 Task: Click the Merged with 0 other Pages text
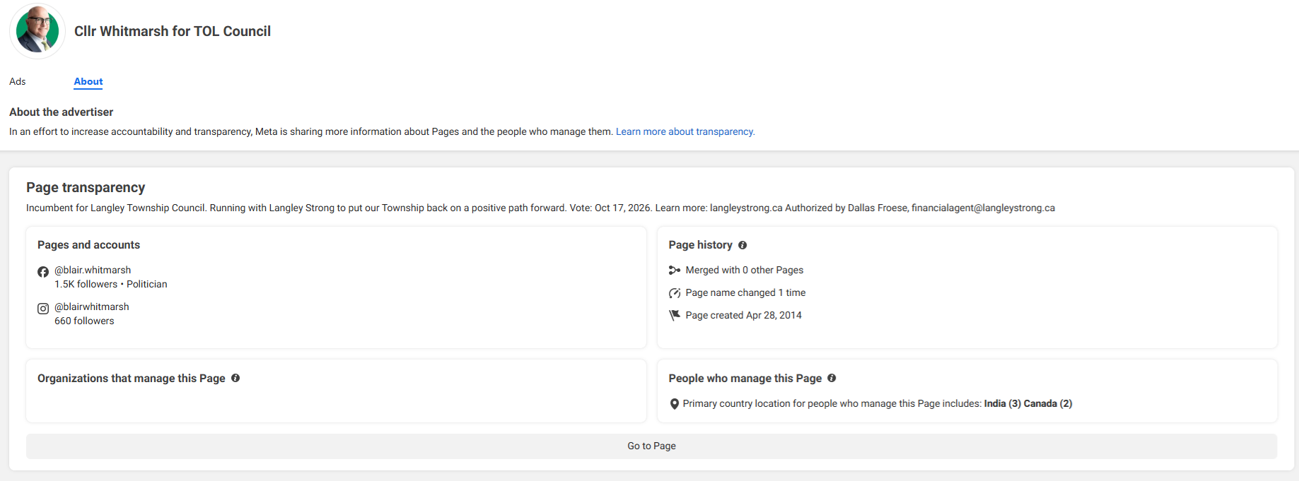(x=745, y=270)
